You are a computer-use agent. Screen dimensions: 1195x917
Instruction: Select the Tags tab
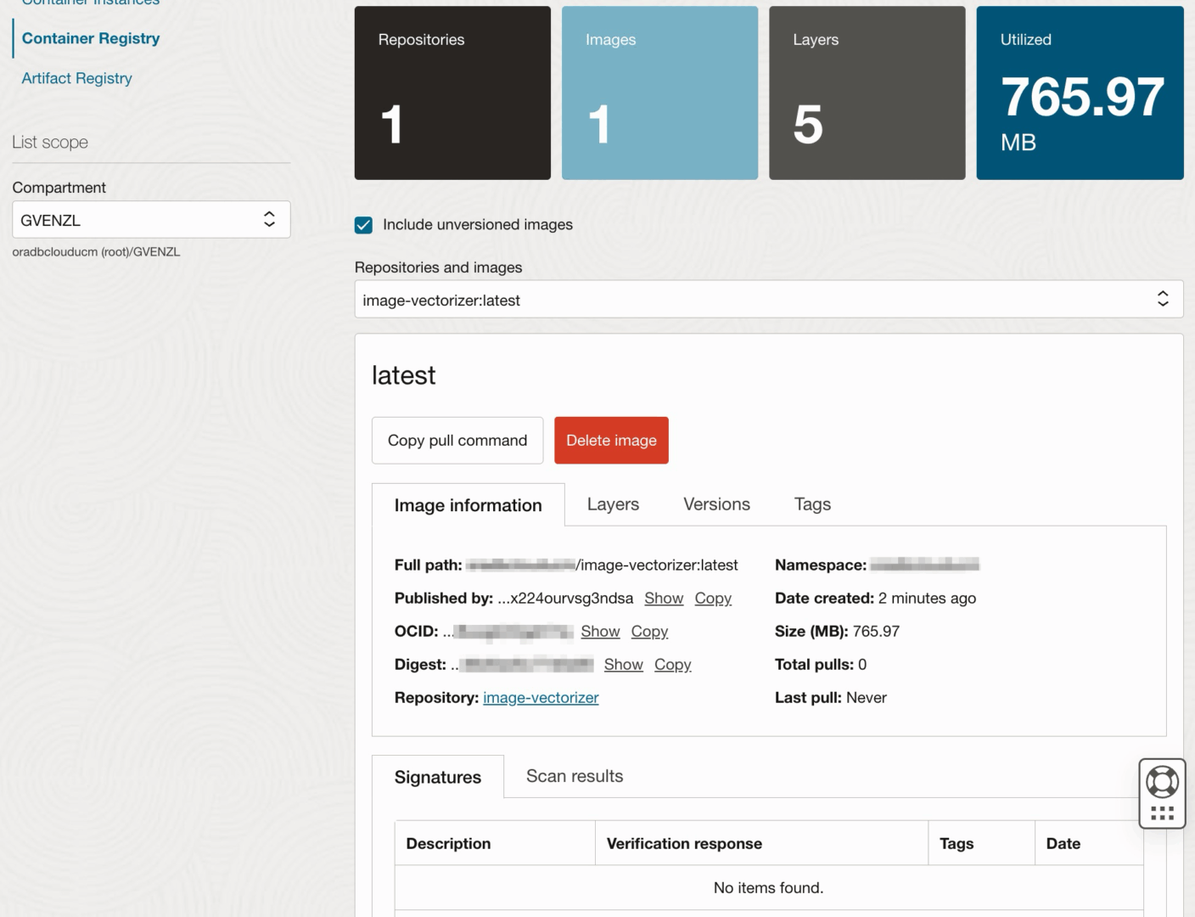pyautogui.click(x=812, y=504)
